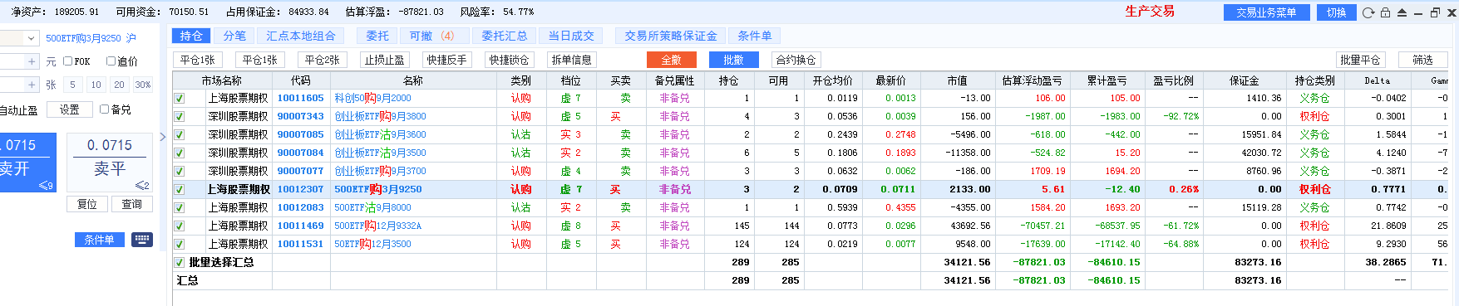Collapse the order panel via side arrow
This screenshot has height=306, width=1459.
[x=163, y=137]
